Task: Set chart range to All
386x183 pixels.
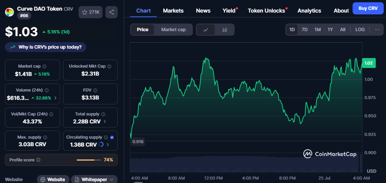Action: coord(343,30)
